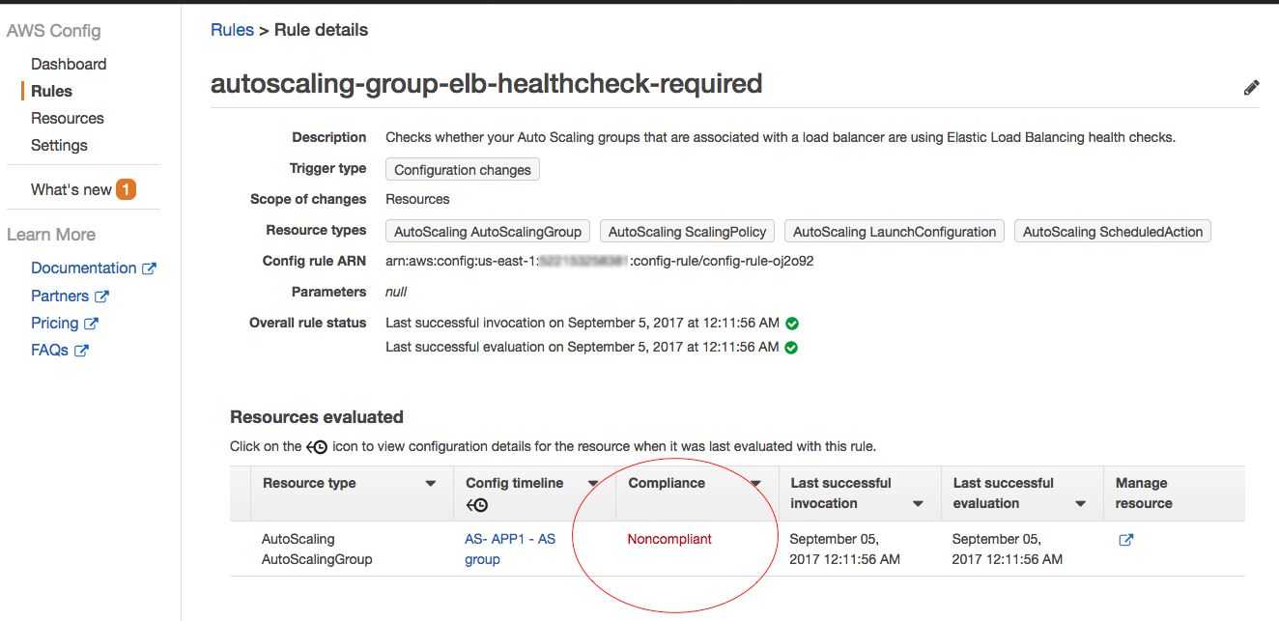Click the rule Description text
1279x621 pixels.
(x=781, y=137)
